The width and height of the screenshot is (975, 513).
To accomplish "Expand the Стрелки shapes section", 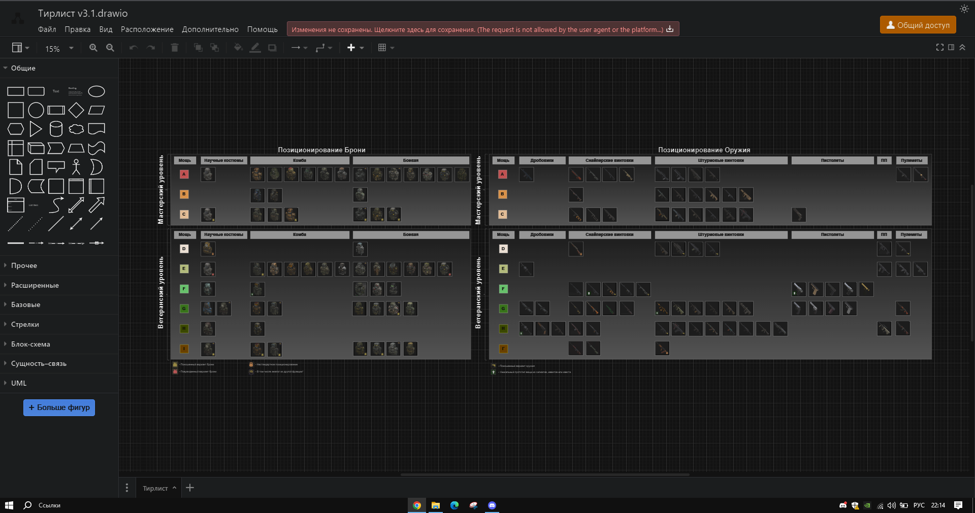I will [x=59, y=324].
